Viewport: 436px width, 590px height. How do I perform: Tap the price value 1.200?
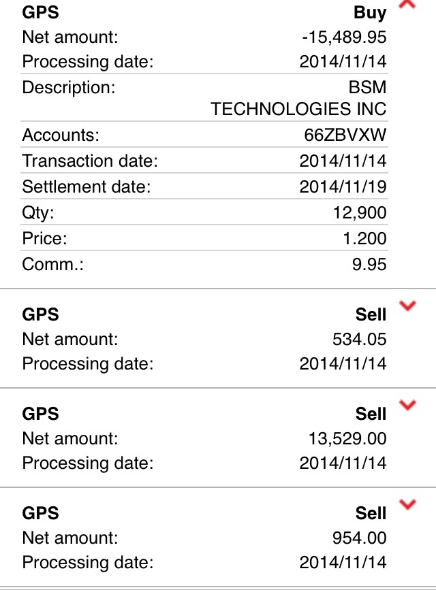[363, 239]
